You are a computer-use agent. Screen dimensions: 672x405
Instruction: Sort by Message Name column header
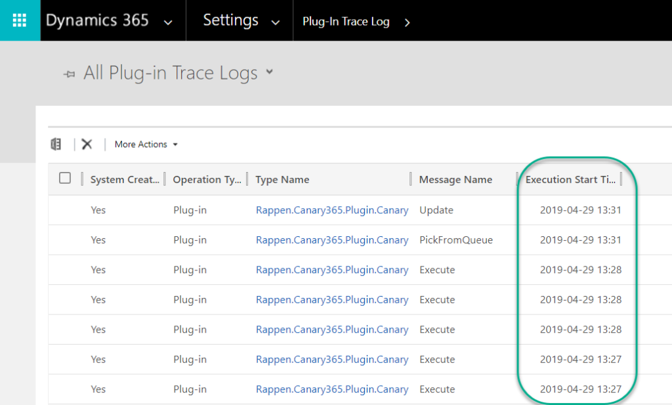click(455, 179)
